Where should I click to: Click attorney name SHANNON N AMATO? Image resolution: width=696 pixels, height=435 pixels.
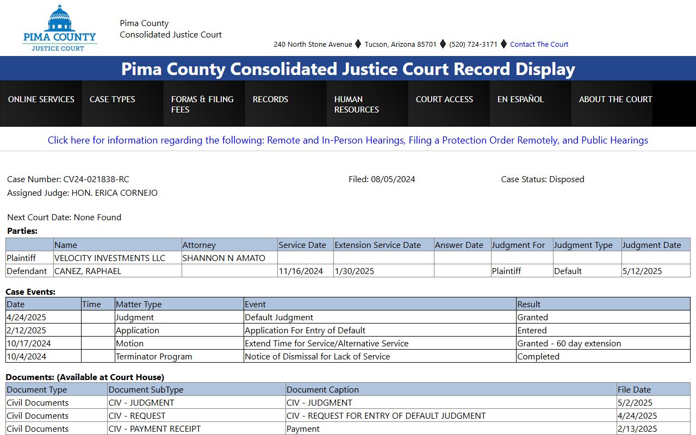tap(224, 258)
